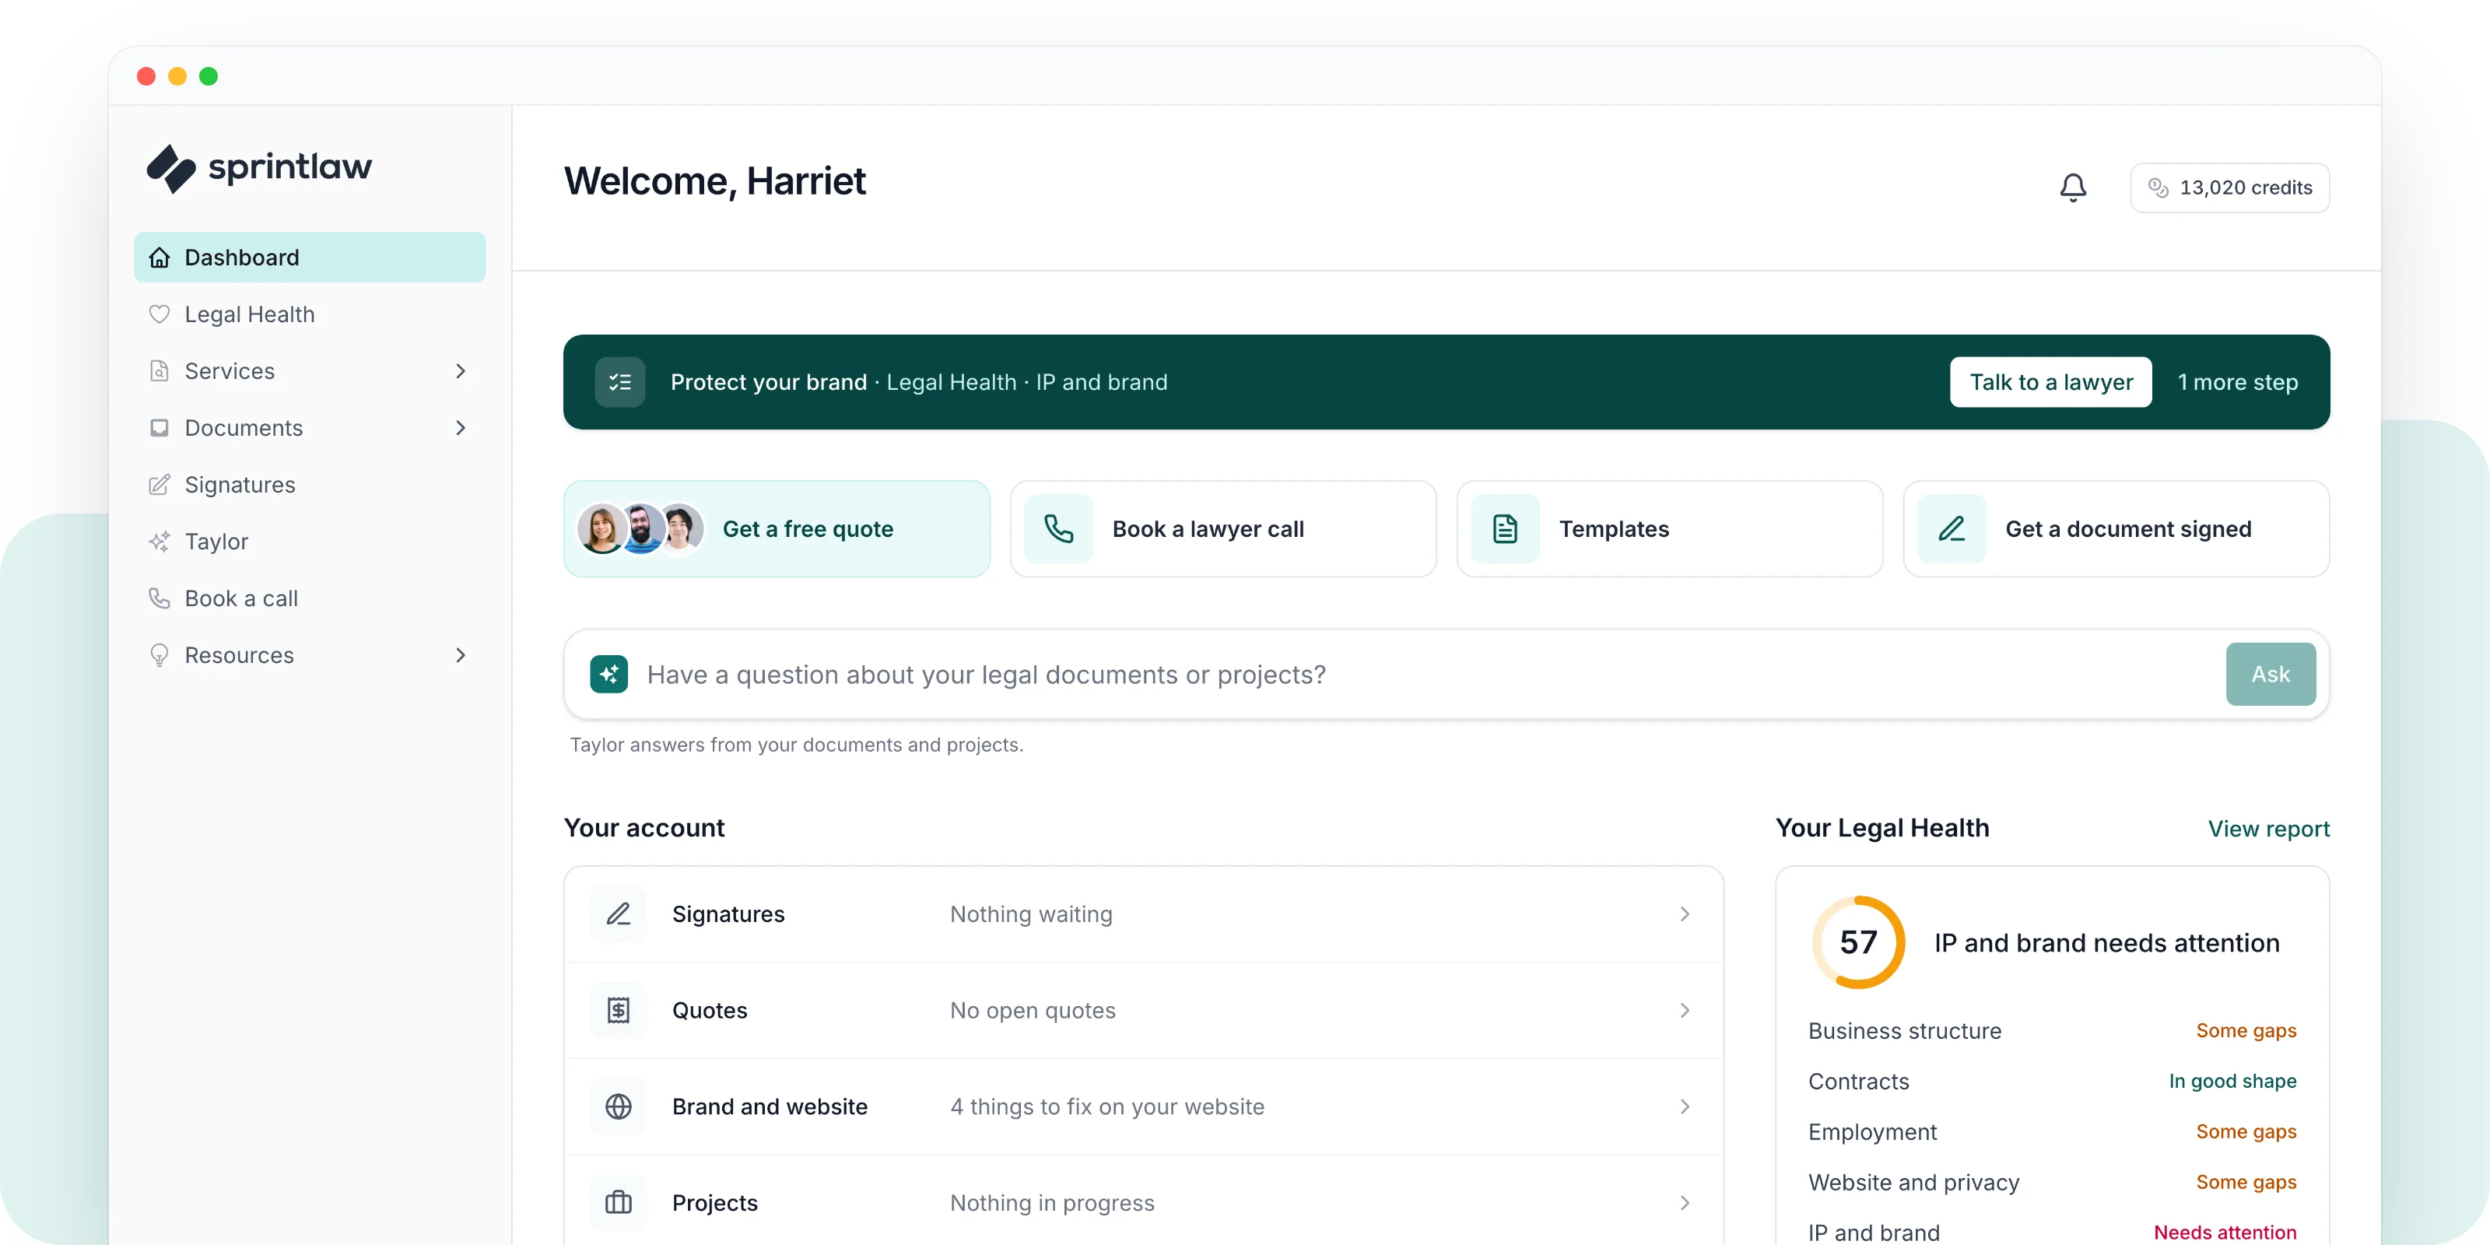
Task: Expand the Resources sidebar chevron
Action: click(x=461, y=655)
